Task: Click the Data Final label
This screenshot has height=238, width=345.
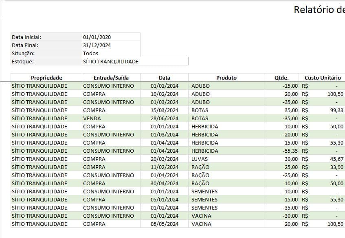Action: (46, 45)
